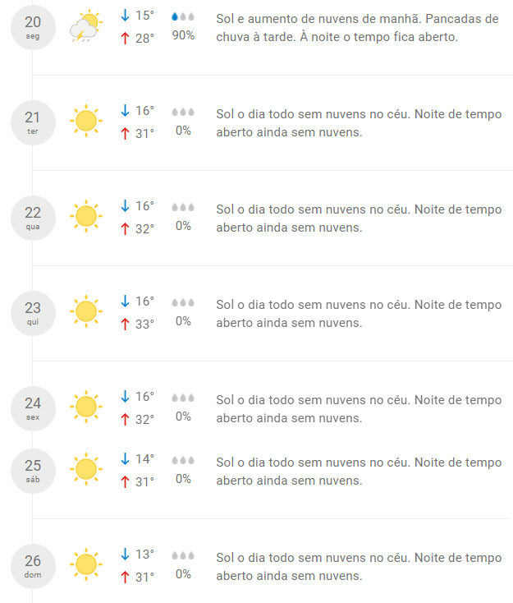
Task: Click the sun icon for Friday 24
Action: [x=85, y=407]
